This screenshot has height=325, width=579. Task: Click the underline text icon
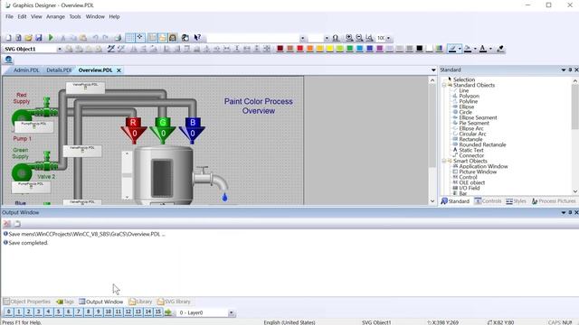click(336, 38)
